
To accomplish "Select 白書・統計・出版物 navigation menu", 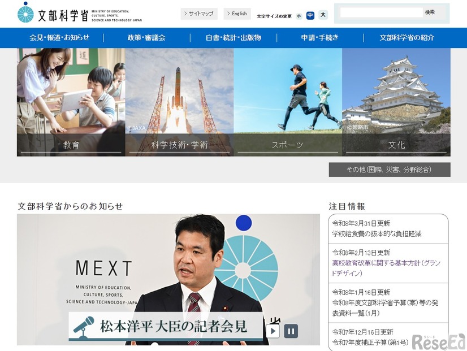I will tap(233, 38).
